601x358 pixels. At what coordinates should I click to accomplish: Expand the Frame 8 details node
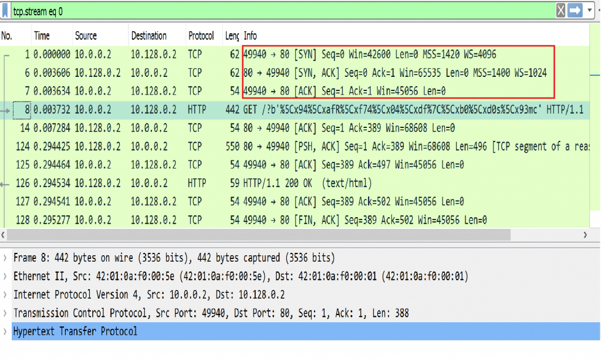coord(5,258)
